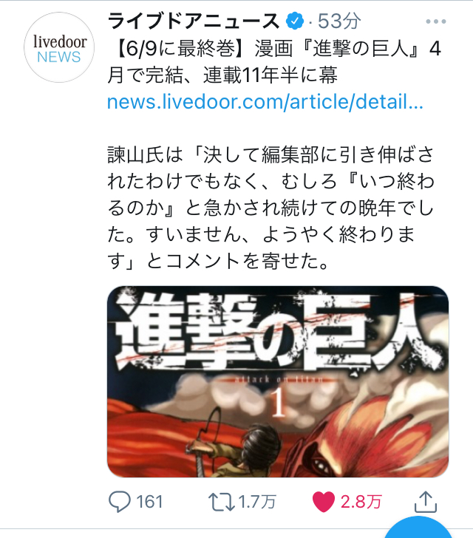Tap the 1.7万 retweet count
The width and height of the screenshot is (473, 538).
[x=257, y=502]
